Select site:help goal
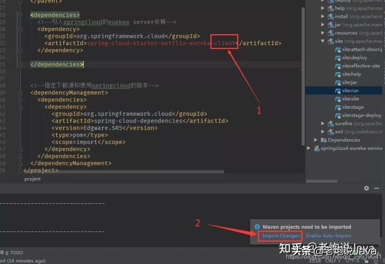The width and height of the screenshot is (385, 264). point(351,74)
